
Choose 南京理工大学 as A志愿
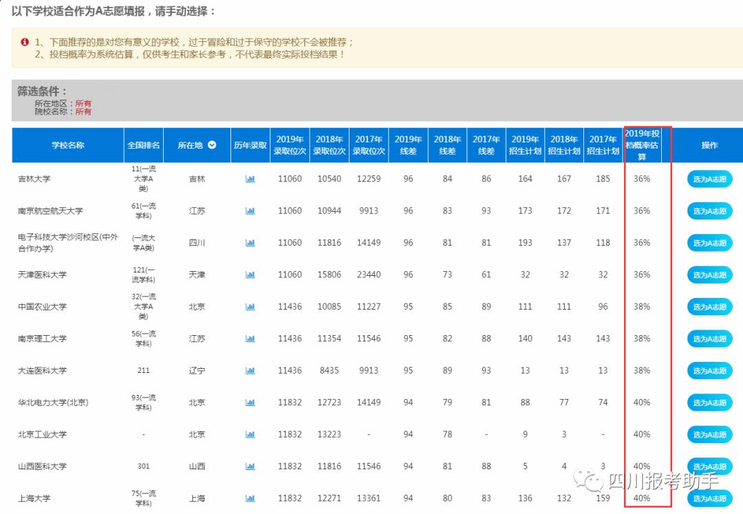coord(709,339)
